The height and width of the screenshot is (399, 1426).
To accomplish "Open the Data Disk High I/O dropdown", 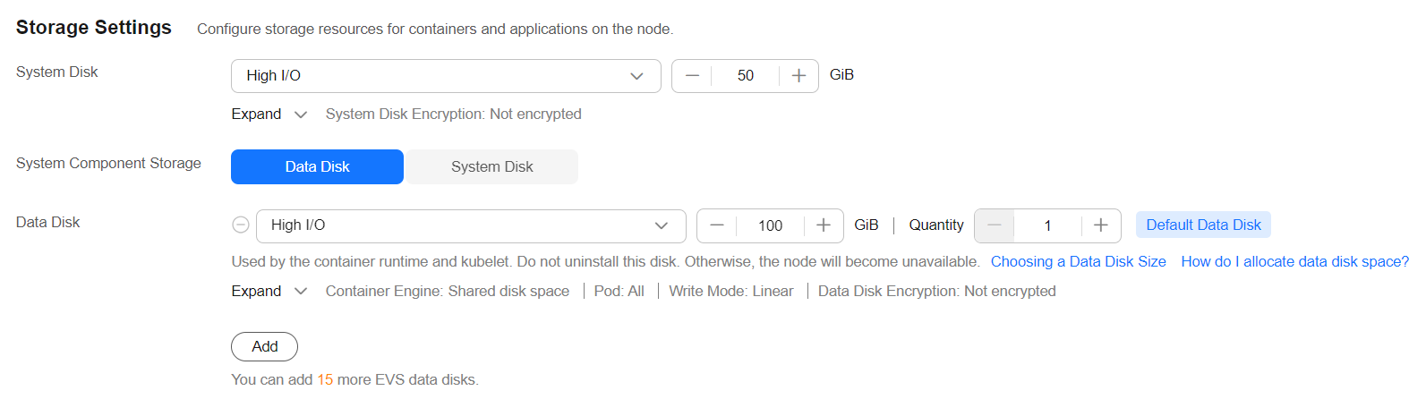I will [471, 226].
